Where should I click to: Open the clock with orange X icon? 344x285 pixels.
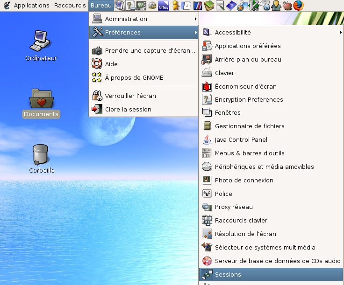243,6
